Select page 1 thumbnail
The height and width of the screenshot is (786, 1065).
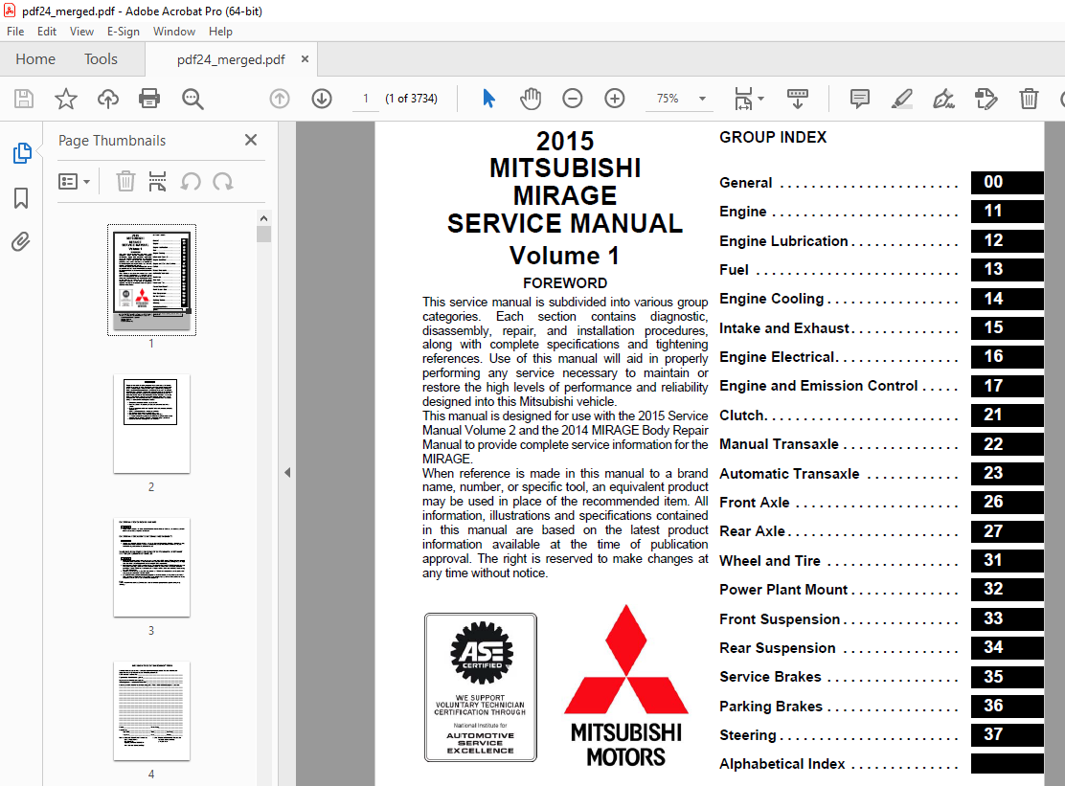tap(151, 280)
